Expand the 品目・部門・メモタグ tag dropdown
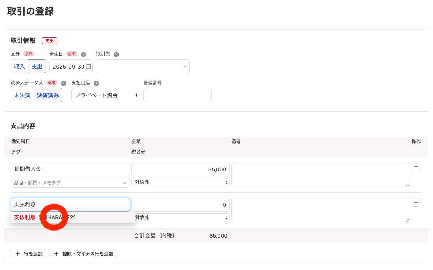 [x=70, y=182]
